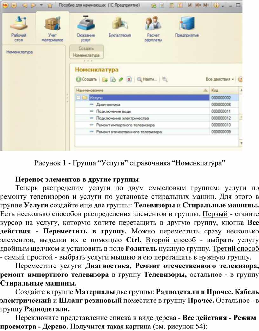Mark for deletion red X icon
The width and height of the screenshot is (259, 331).
pos(129,79)
